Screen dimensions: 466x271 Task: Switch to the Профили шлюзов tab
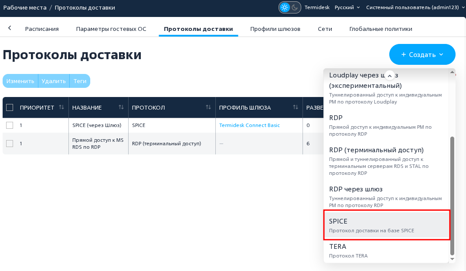(x=275, y=29)
